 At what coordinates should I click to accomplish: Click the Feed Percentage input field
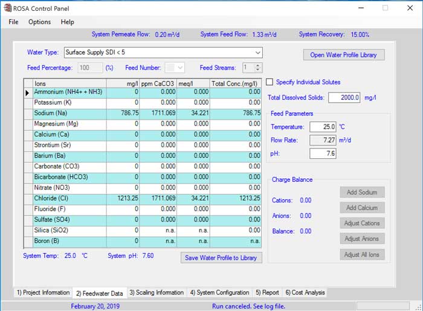click(x=91, y=68)
